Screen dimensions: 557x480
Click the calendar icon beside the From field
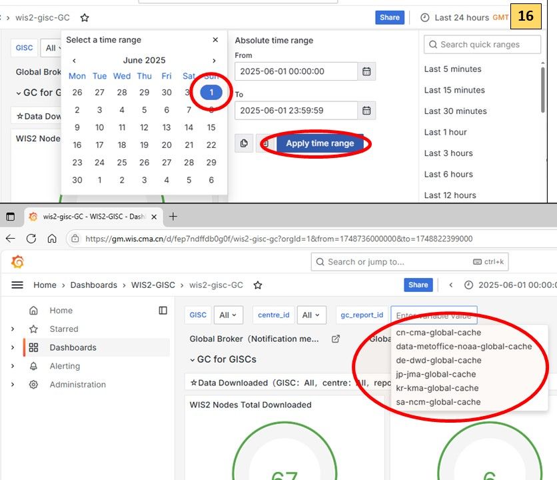(366, 71)
